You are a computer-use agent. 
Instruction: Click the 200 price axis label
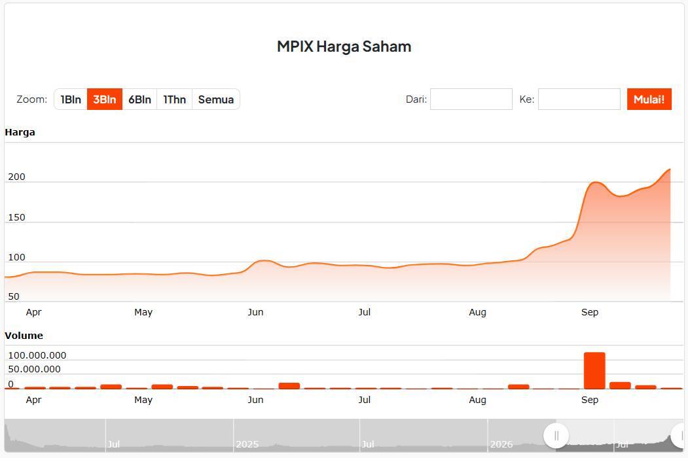[16, 177]
